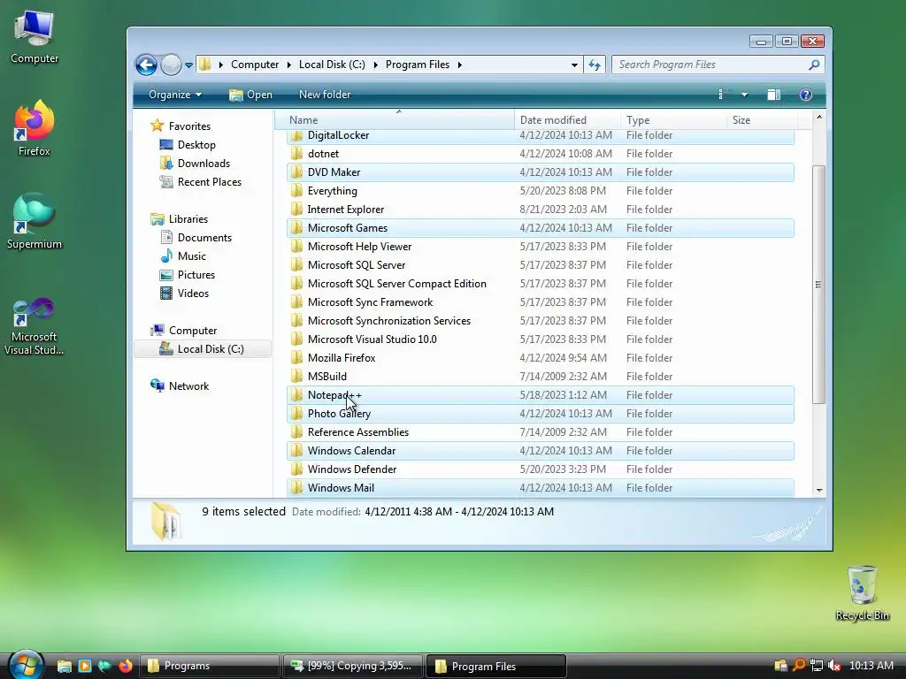Open the Videos library
The image size is (906, 679).
tap(193, 294)
